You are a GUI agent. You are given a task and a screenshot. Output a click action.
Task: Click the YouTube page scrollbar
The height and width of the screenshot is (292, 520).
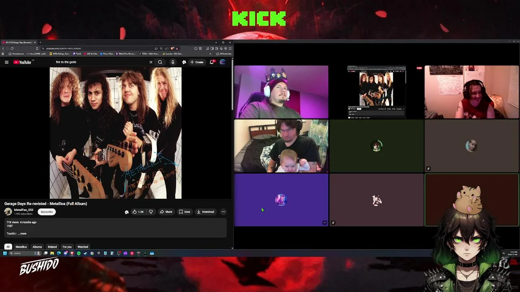click(232, 84)
